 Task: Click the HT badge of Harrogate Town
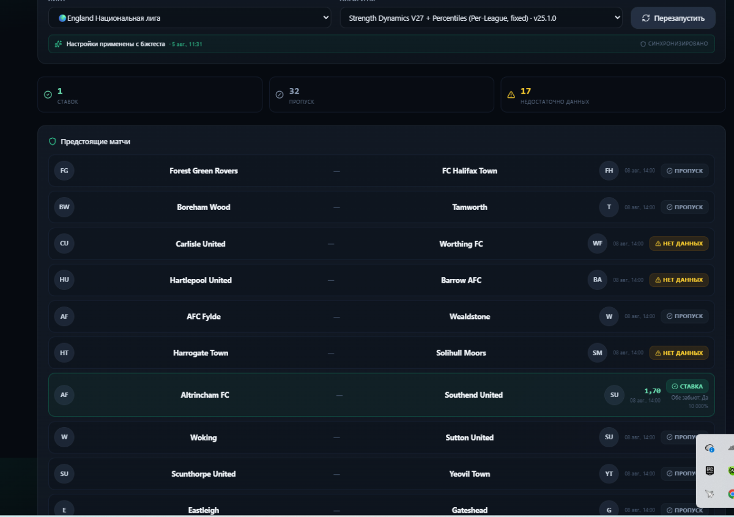[64, 352]
